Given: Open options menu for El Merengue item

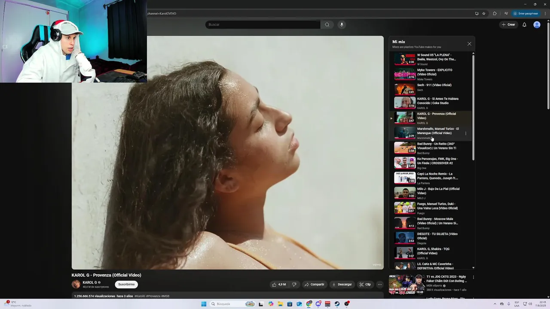Looking at the screenshot, I should (465, 133).
